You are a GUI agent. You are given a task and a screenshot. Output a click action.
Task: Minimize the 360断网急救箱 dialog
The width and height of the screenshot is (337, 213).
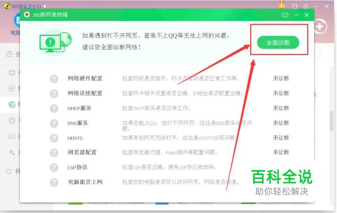click(297, 15)
